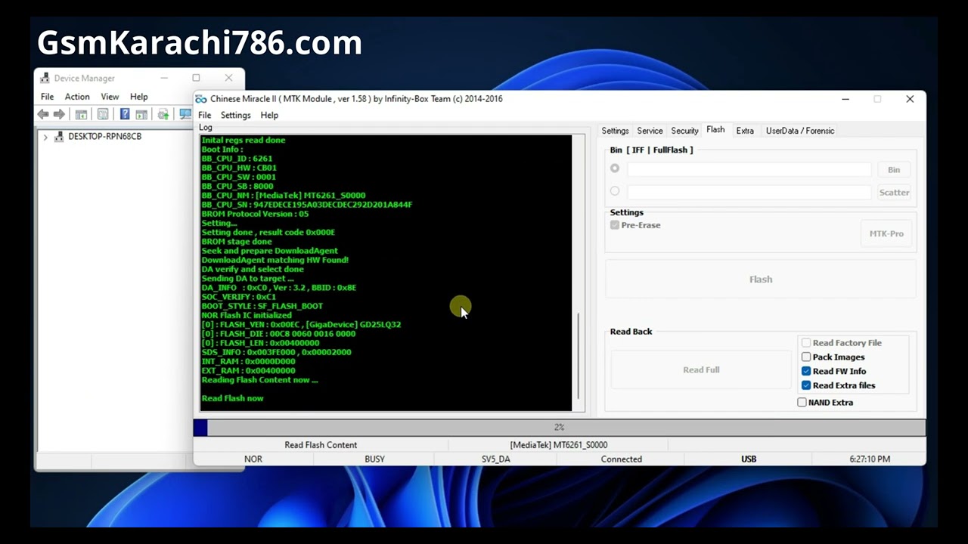Click Chinese Miracle II title bar logo
968x544 pixels.
click(x=201, y=99)
